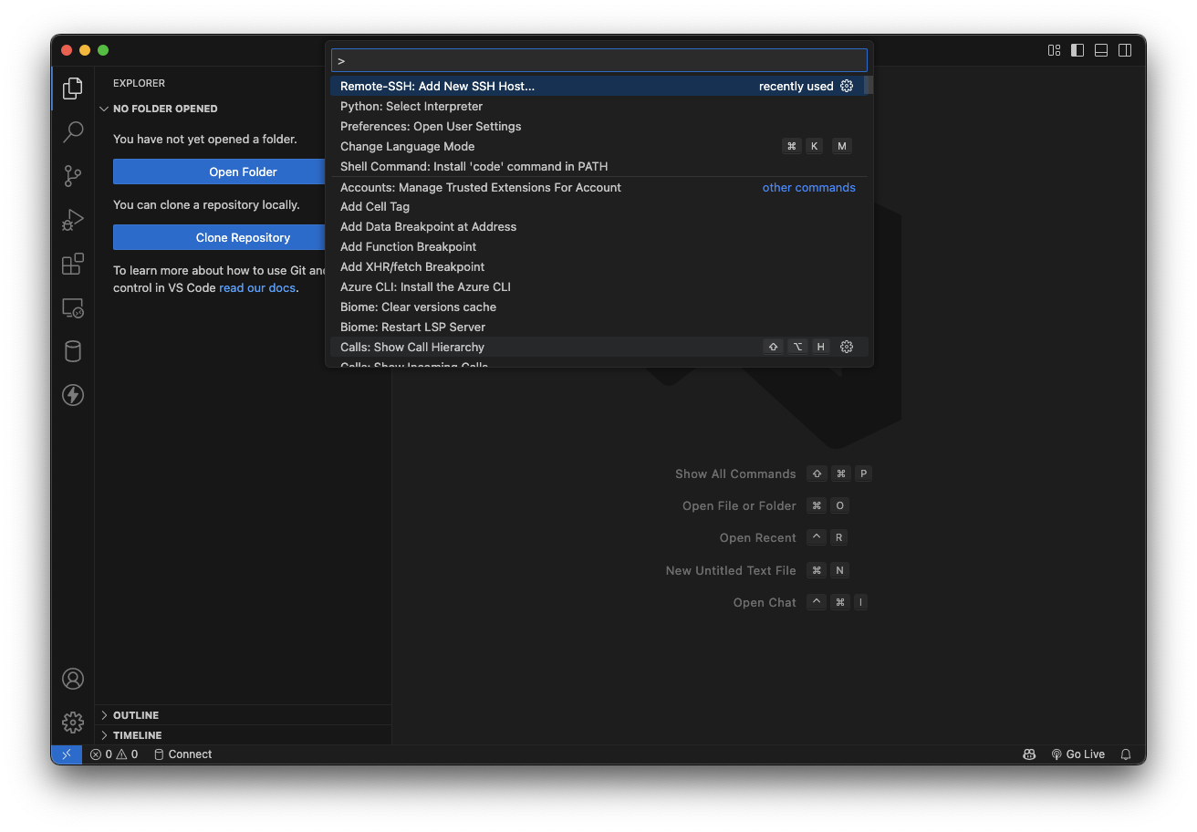
Task: Open the GitHub Copilot status bar icon
Action: click(x=1029, y=754)
